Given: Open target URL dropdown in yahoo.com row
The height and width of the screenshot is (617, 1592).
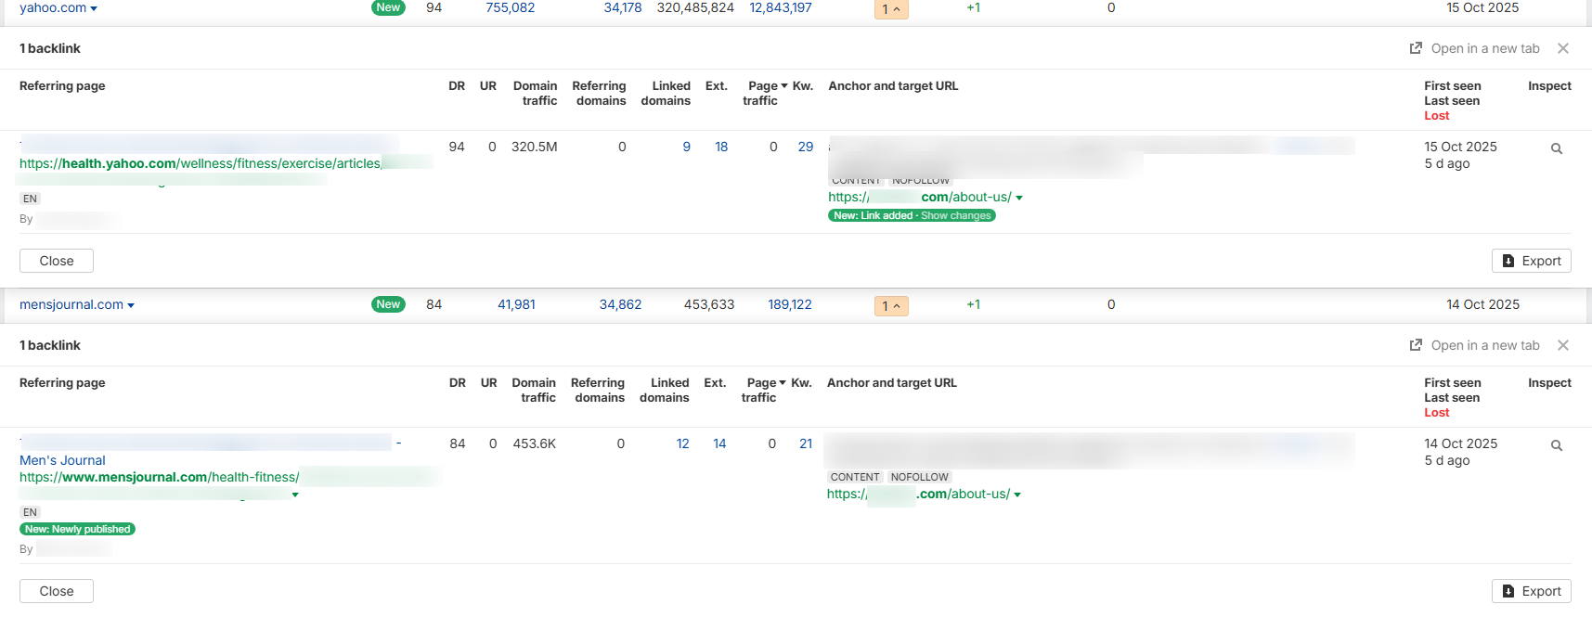Looking at the screenshot, I should pyautogui.click(x=1019, y=198).
